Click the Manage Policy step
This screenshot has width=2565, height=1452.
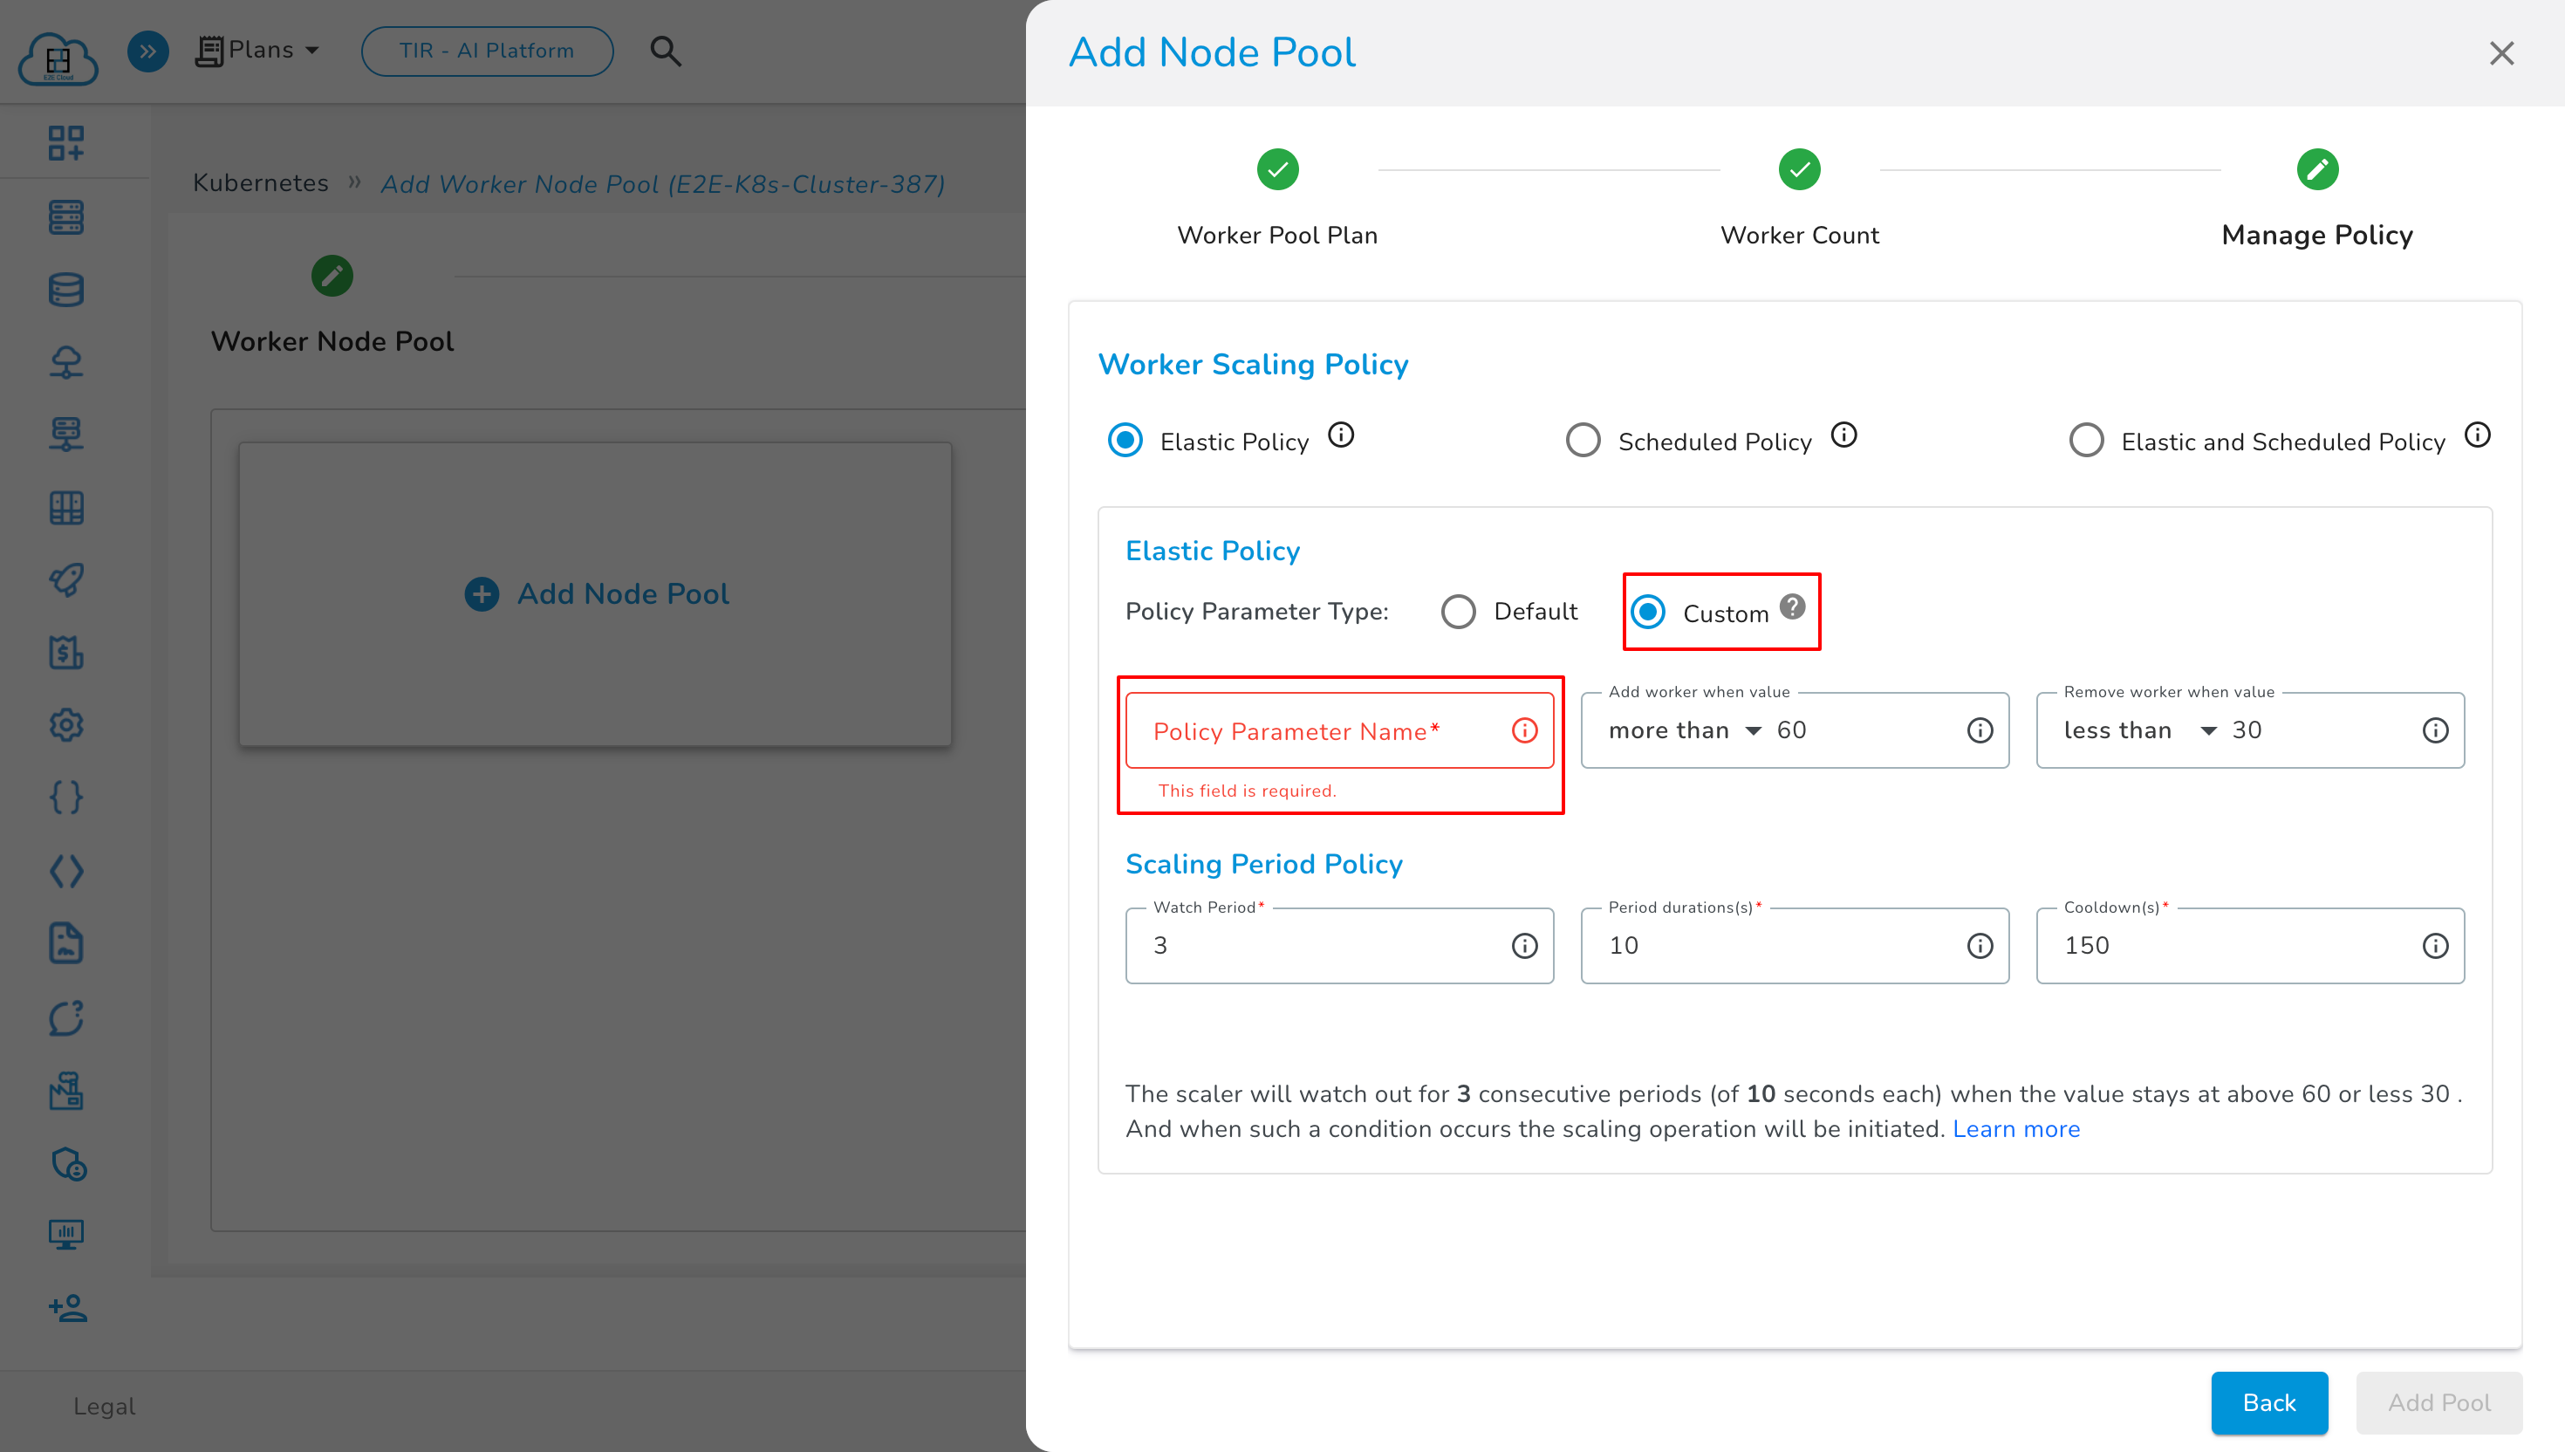click(x=2316, y=198)
